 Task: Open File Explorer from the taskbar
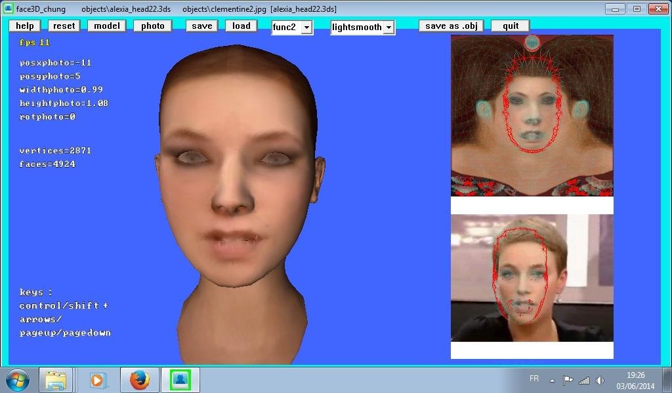[56, 380]
